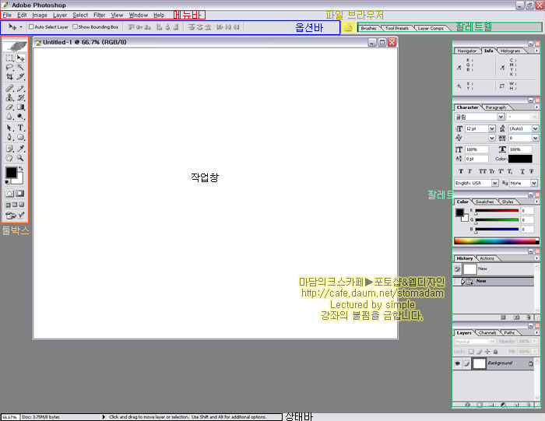Open the Brushes tab in palette well
This screenshot has width=545, height=421.
click(368, 28)
